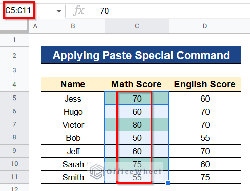The width and height of the screenshot is (250, 191).
Task: Select the cell 'Jeff'
Action: pos(73,151)
